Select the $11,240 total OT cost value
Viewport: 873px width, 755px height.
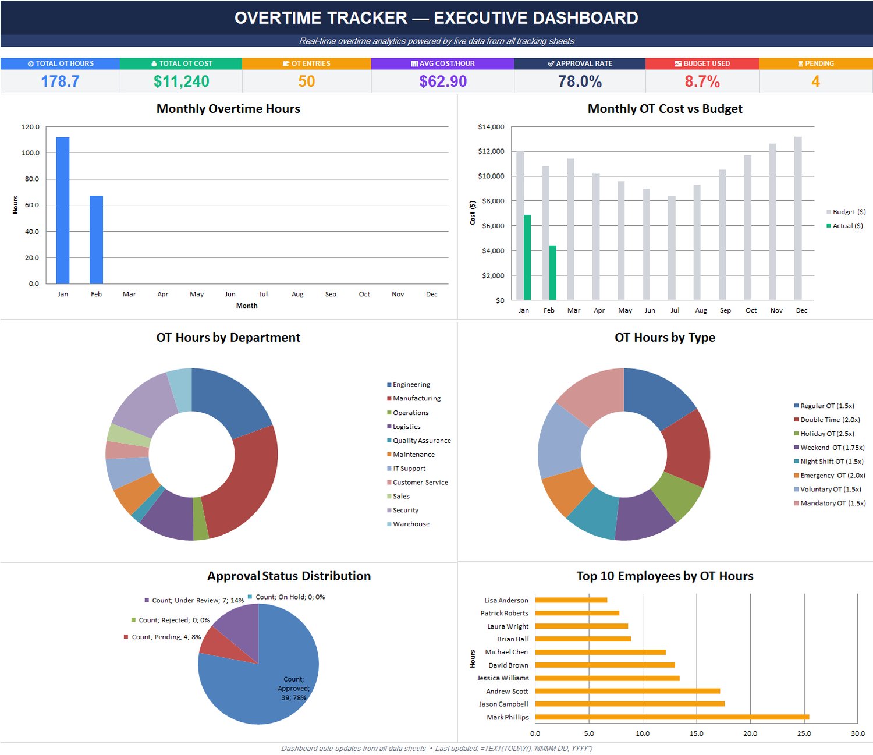[x=181, y=81]
